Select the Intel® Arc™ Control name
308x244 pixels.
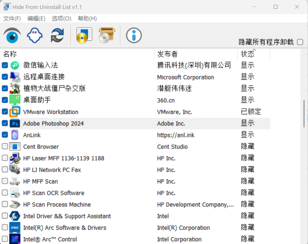point(50,239)
